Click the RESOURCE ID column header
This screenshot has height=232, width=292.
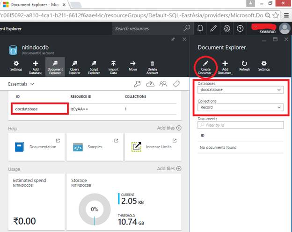point(81,97)
